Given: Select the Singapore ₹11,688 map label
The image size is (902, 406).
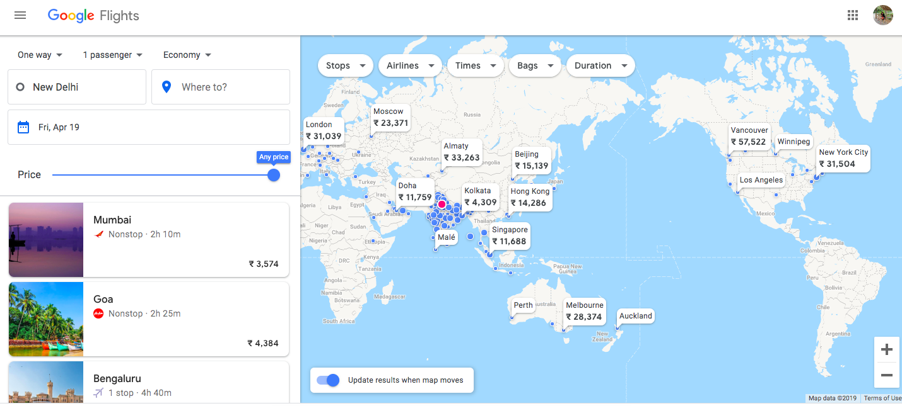Looking at the screenshot, I should [x=510, y=235].
